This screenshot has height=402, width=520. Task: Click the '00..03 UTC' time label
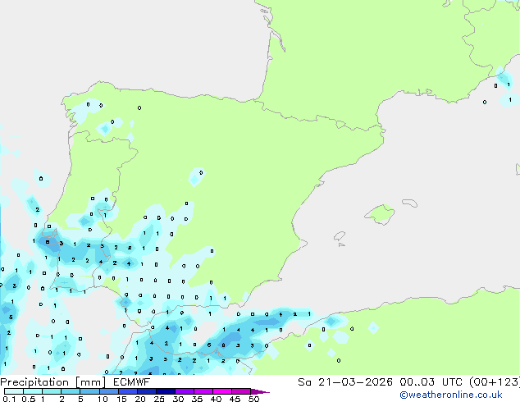click(431, 382)
